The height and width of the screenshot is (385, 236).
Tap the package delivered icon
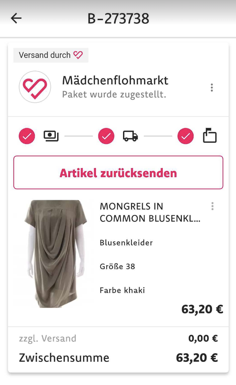[210, 136]
